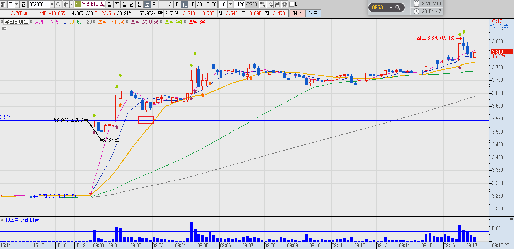Select the 분 minute chart period
The height and width of the screenshot is (249, 514).
click(x=139, y=4)
